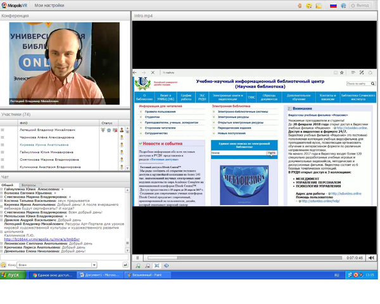Click the screen share status icon for Лютецкий
Image resolution: width=380 pixels, height=304 pixels.
pyautogui.click(x=115, y=130)
